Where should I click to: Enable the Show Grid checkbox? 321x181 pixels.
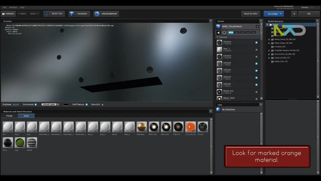103,105
